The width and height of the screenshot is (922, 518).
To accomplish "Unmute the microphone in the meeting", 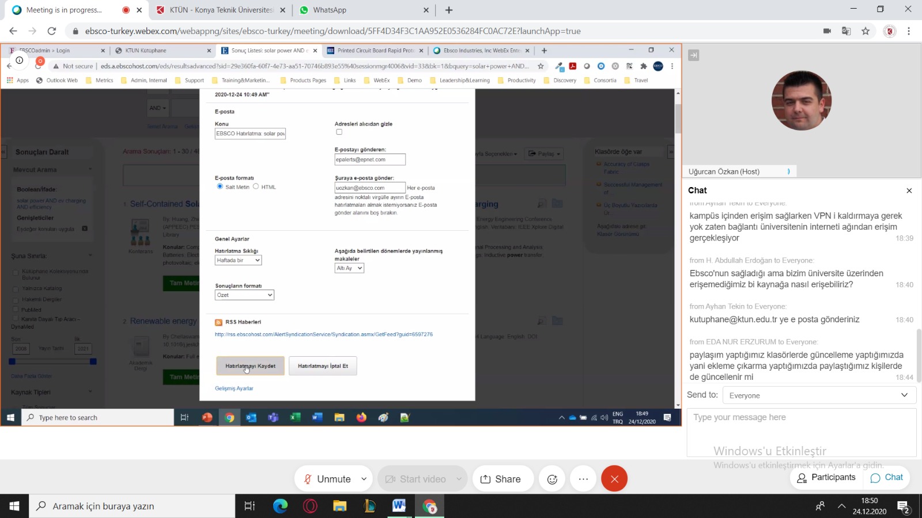I will (x=327, y=479).
